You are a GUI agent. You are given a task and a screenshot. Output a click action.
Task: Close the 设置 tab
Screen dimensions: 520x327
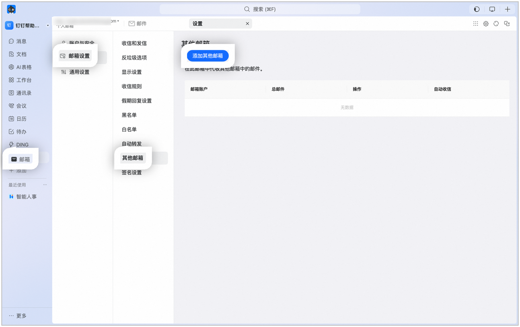tap(247, 24)
